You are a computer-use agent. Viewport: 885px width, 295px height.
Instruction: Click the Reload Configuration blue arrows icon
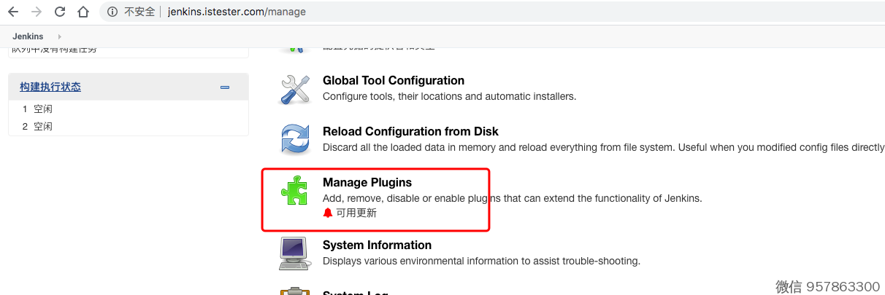pos(295,139)
